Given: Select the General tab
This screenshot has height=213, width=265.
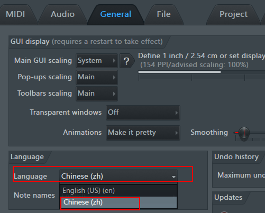Looking at the screenshot, I should [x=116, y=14].
